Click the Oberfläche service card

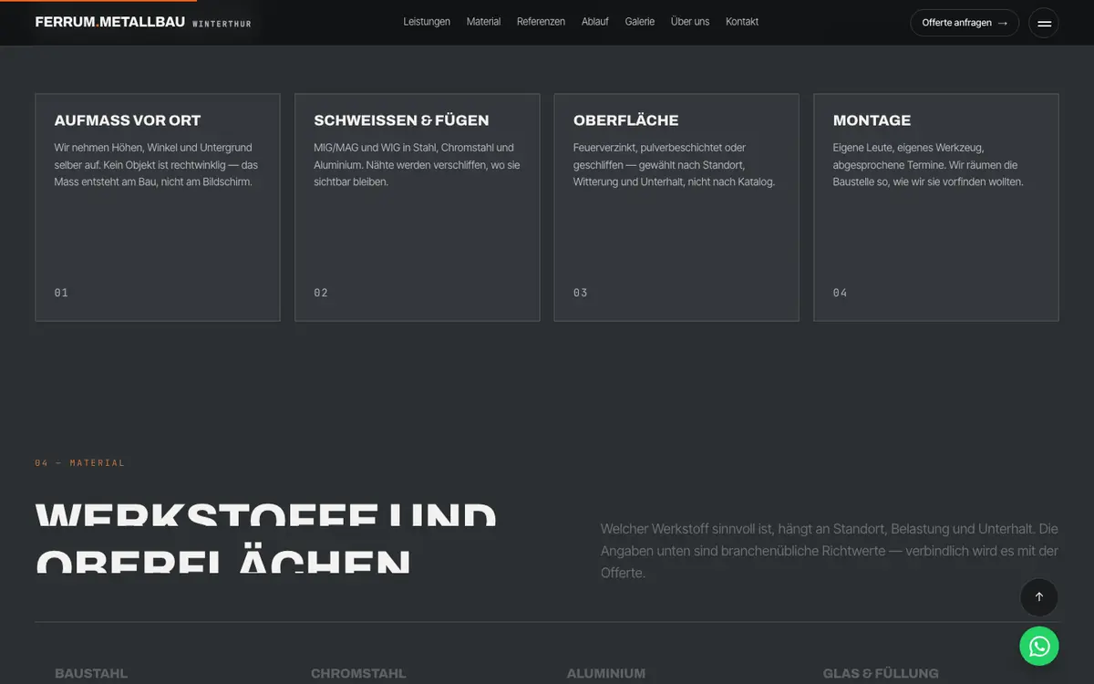click(676, 207)
